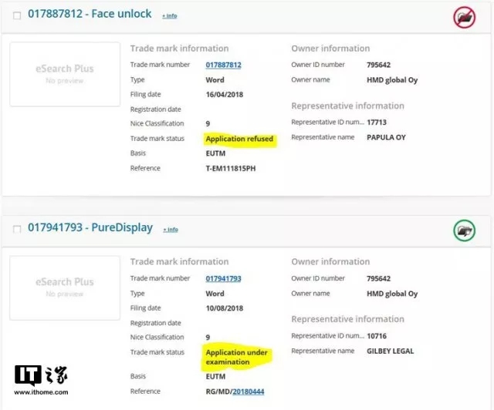Open the 017887812 - Face unlock title

[90, 14]
